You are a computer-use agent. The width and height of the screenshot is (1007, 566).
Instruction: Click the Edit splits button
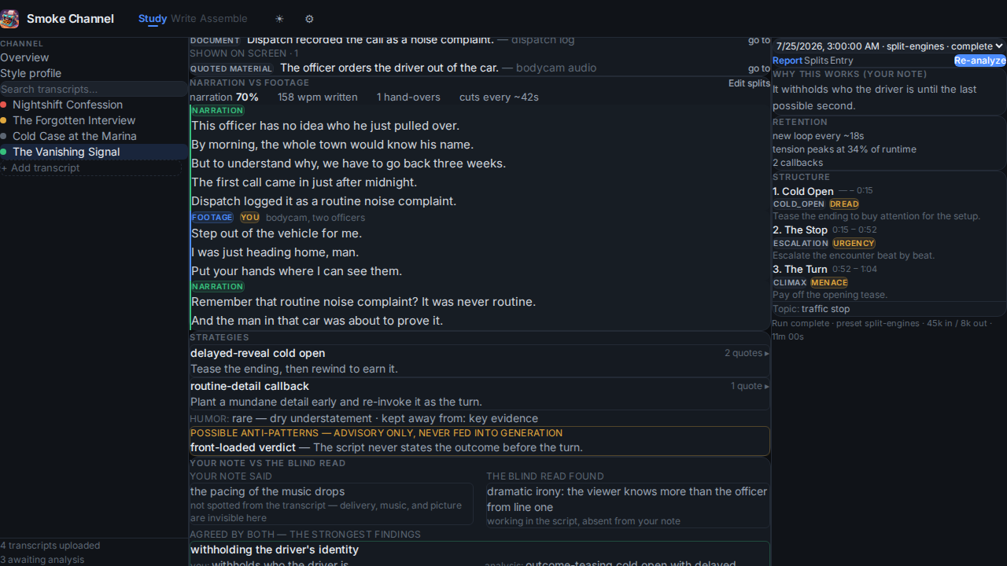[x=749, y=83]
